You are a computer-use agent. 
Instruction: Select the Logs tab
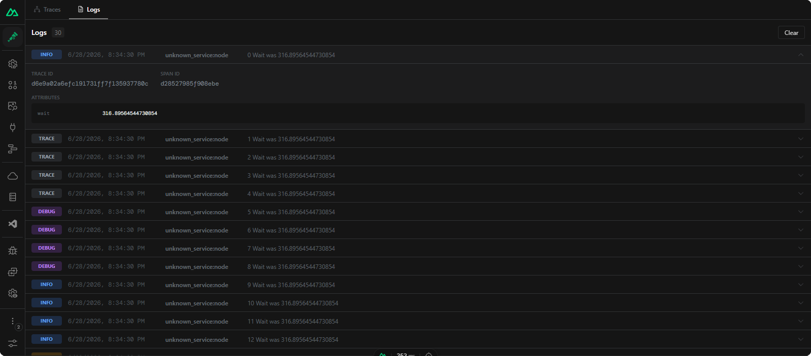[89, 10]
